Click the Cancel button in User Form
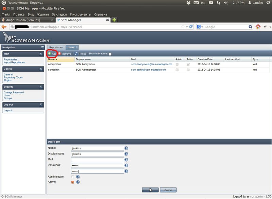The image size is (272, 199). [x=168, y=190]
